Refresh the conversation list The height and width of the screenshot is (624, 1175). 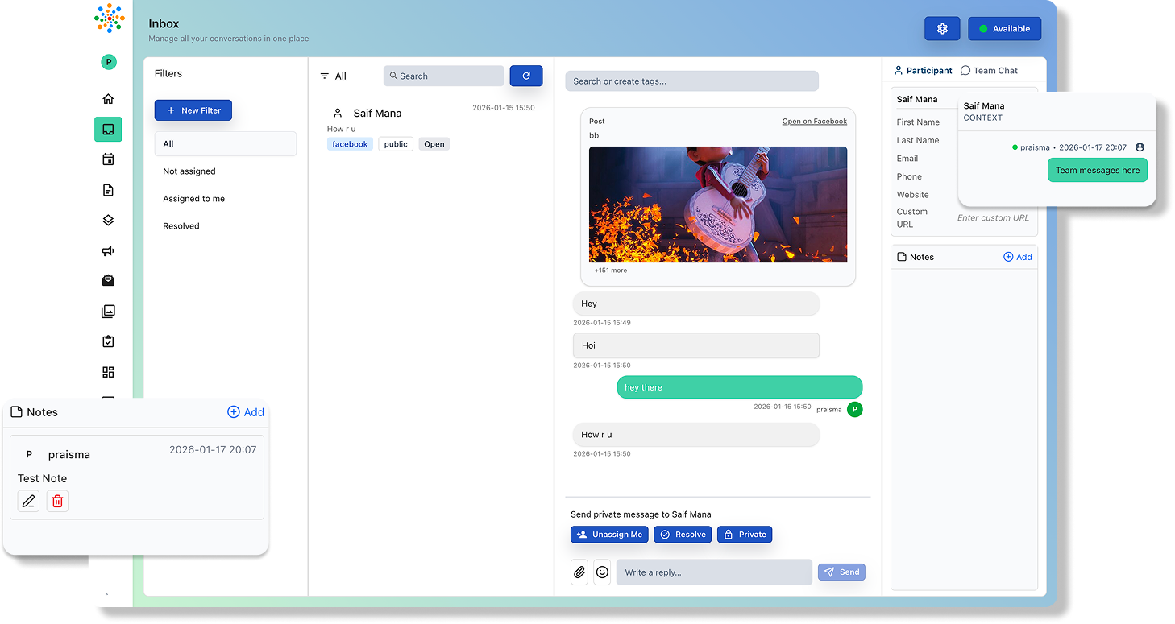tap(525, 75)
